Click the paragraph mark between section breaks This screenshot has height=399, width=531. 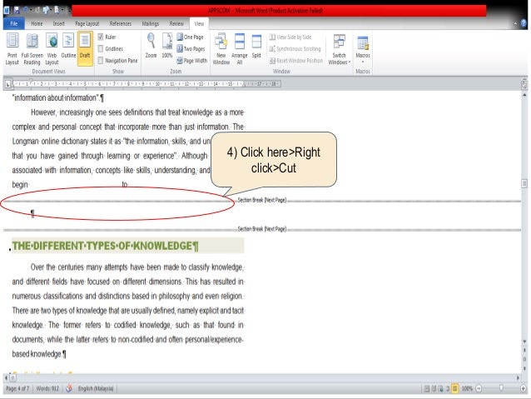pos(32,213)
